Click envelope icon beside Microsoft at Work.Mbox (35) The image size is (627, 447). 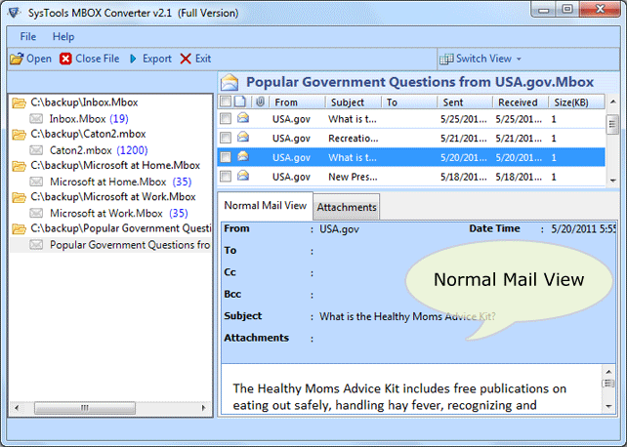click(x=36, y=213)
